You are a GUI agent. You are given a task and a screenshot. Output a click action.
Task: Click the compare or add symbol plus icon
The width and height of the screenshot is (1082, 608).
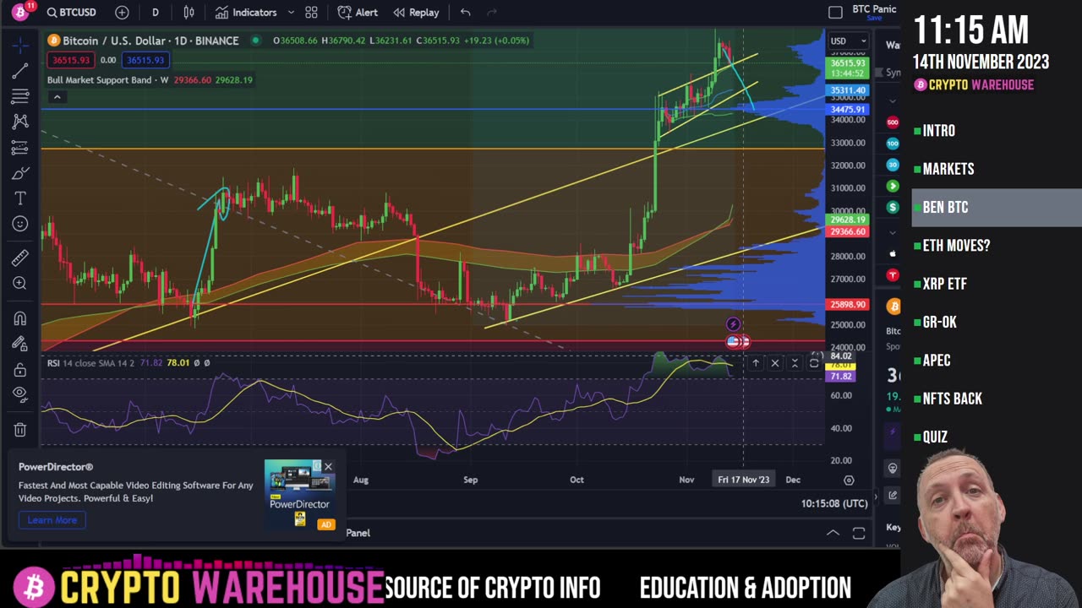click(x=122, y=12)
